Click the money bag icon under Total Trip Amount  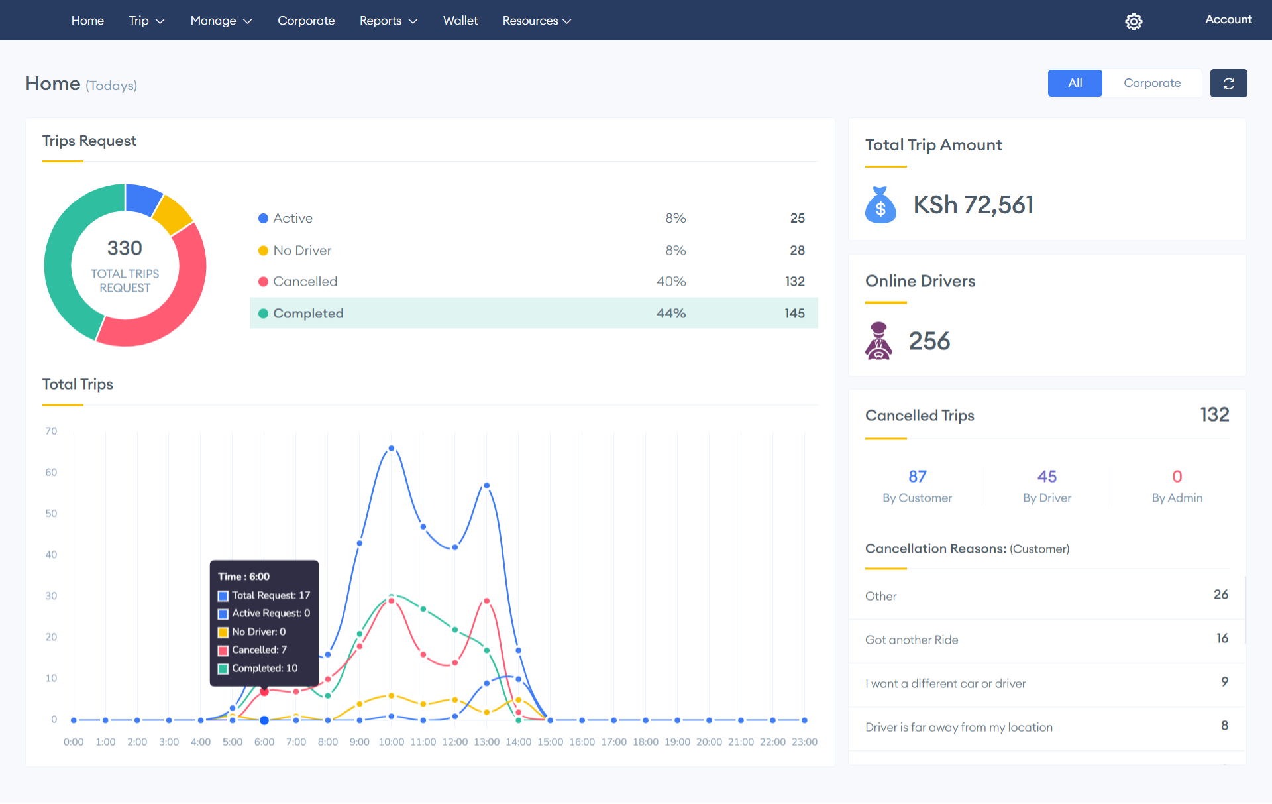pyautogui.click(x=881, y=205)
